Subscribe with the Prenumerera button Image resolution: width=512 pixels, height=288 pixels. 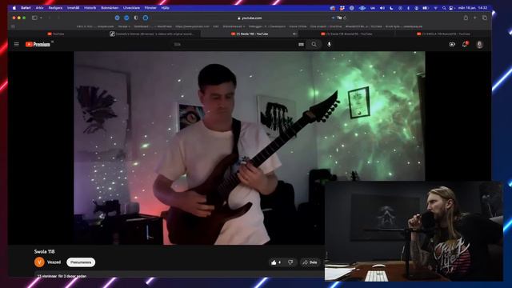(81, 262)
